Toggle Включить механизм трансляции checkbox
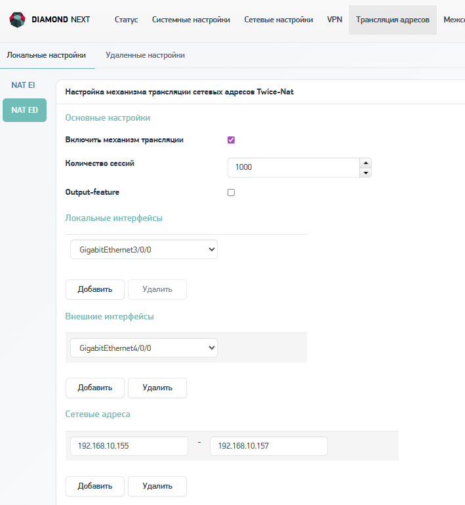465x505 pixels. coord(231,140)
